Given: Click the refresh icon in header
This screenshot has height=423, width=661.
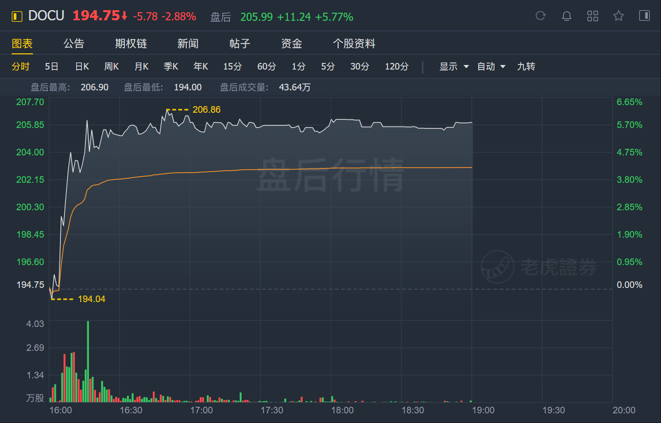Looking at the screenshot, I should click(x=541, y=16).
